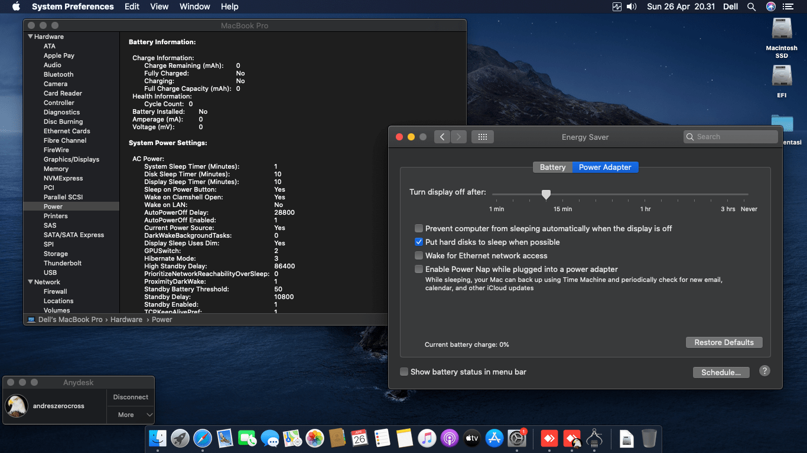
Task: Open the Help menu
Action: point(229,6)
